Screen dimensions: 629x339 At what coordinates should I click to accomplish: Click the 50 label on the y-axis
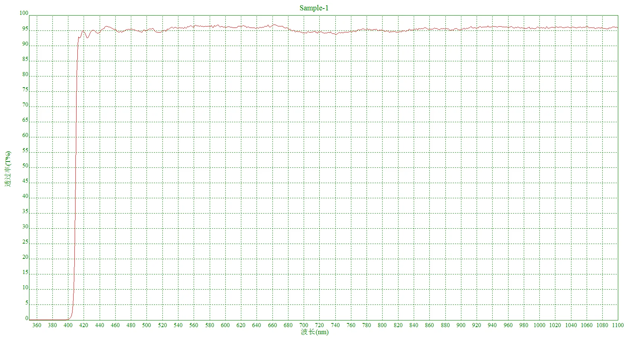(x=25, y=166)
